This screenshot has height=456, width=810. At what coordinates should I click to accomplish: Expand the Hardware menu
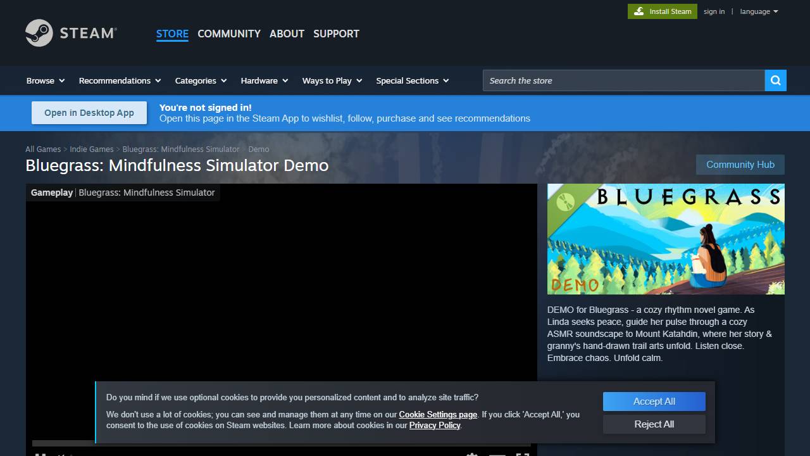point(265,80)
